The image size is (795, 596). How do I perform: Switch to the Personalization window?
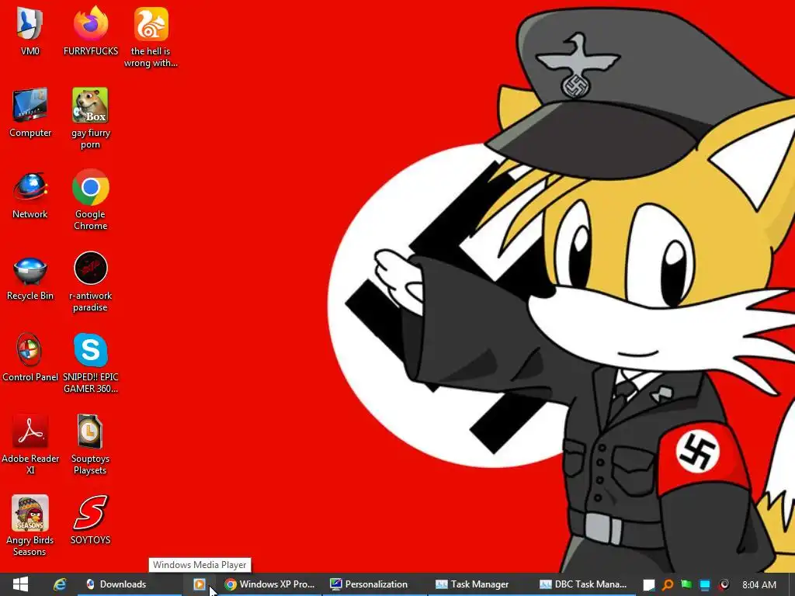(374, 584)
